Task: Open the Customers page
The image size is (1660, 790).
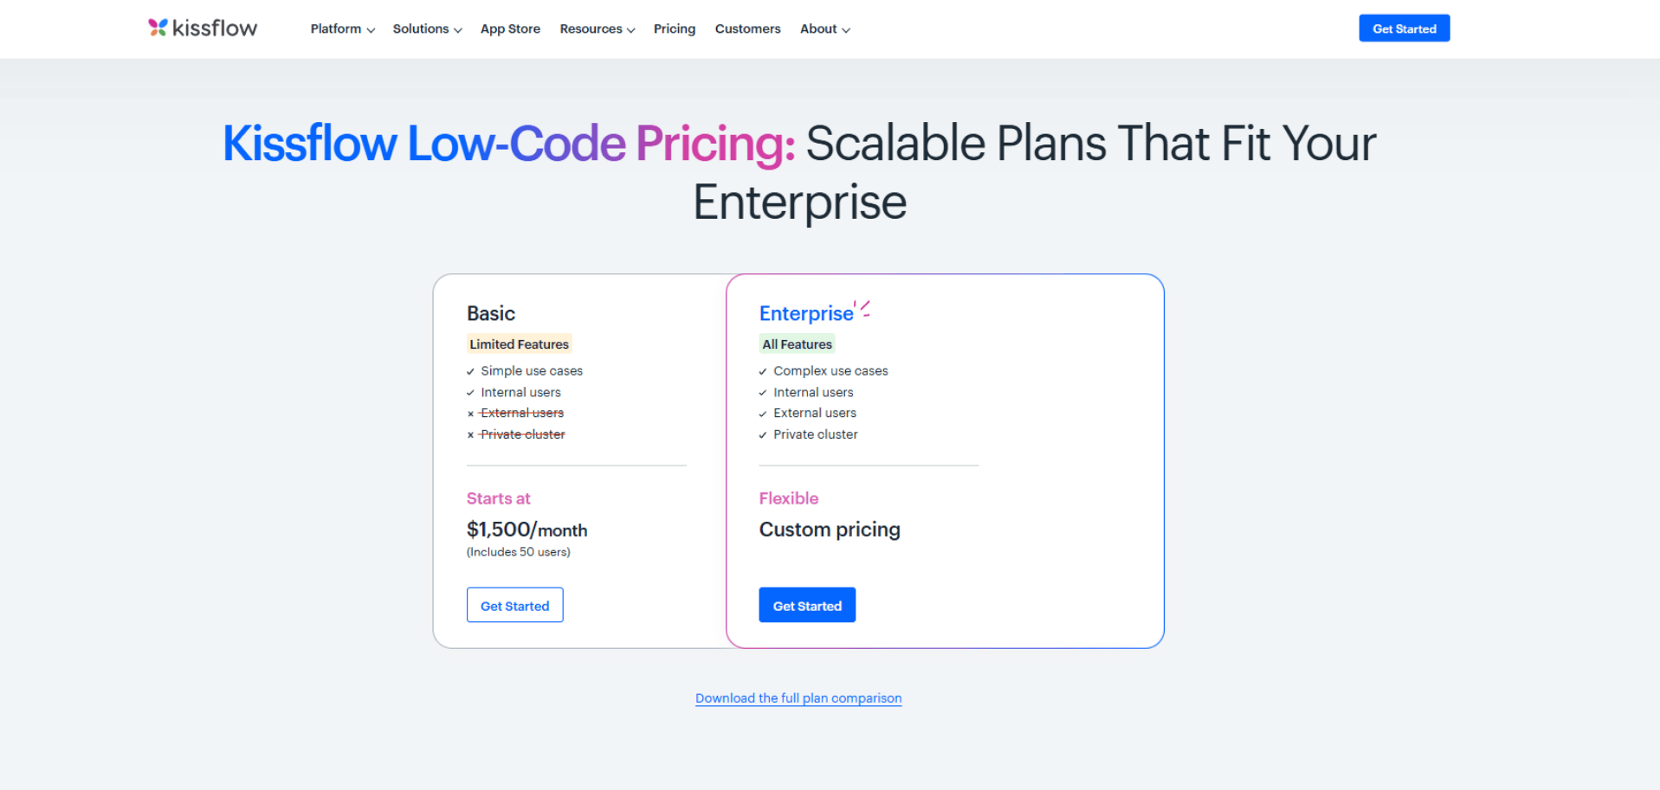Action: pyautogui.click(x=746, y=29)
